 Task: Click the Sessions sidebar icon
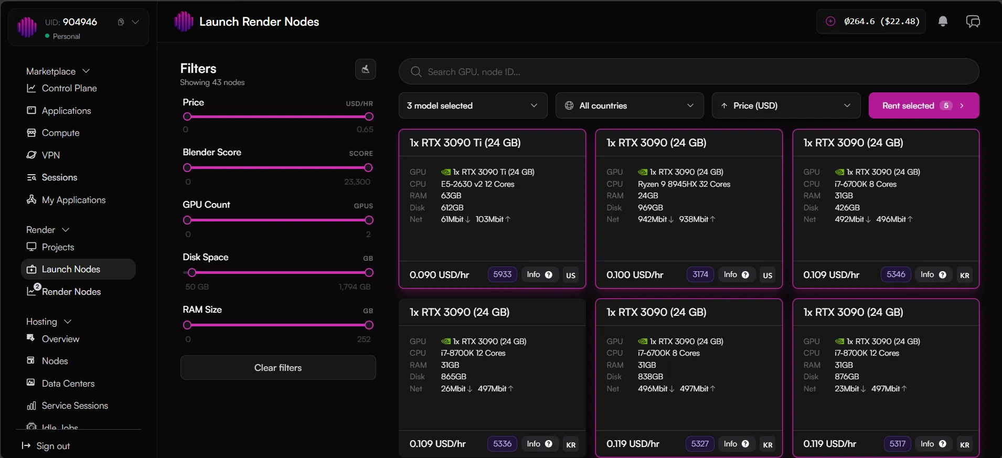point(31,177)
